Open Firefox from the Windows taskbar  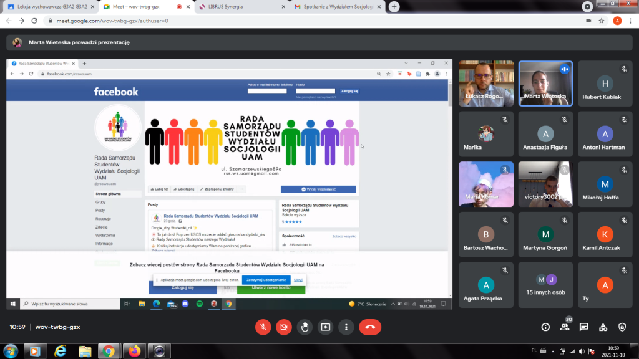pyautogui.click(x=134, y=351)
